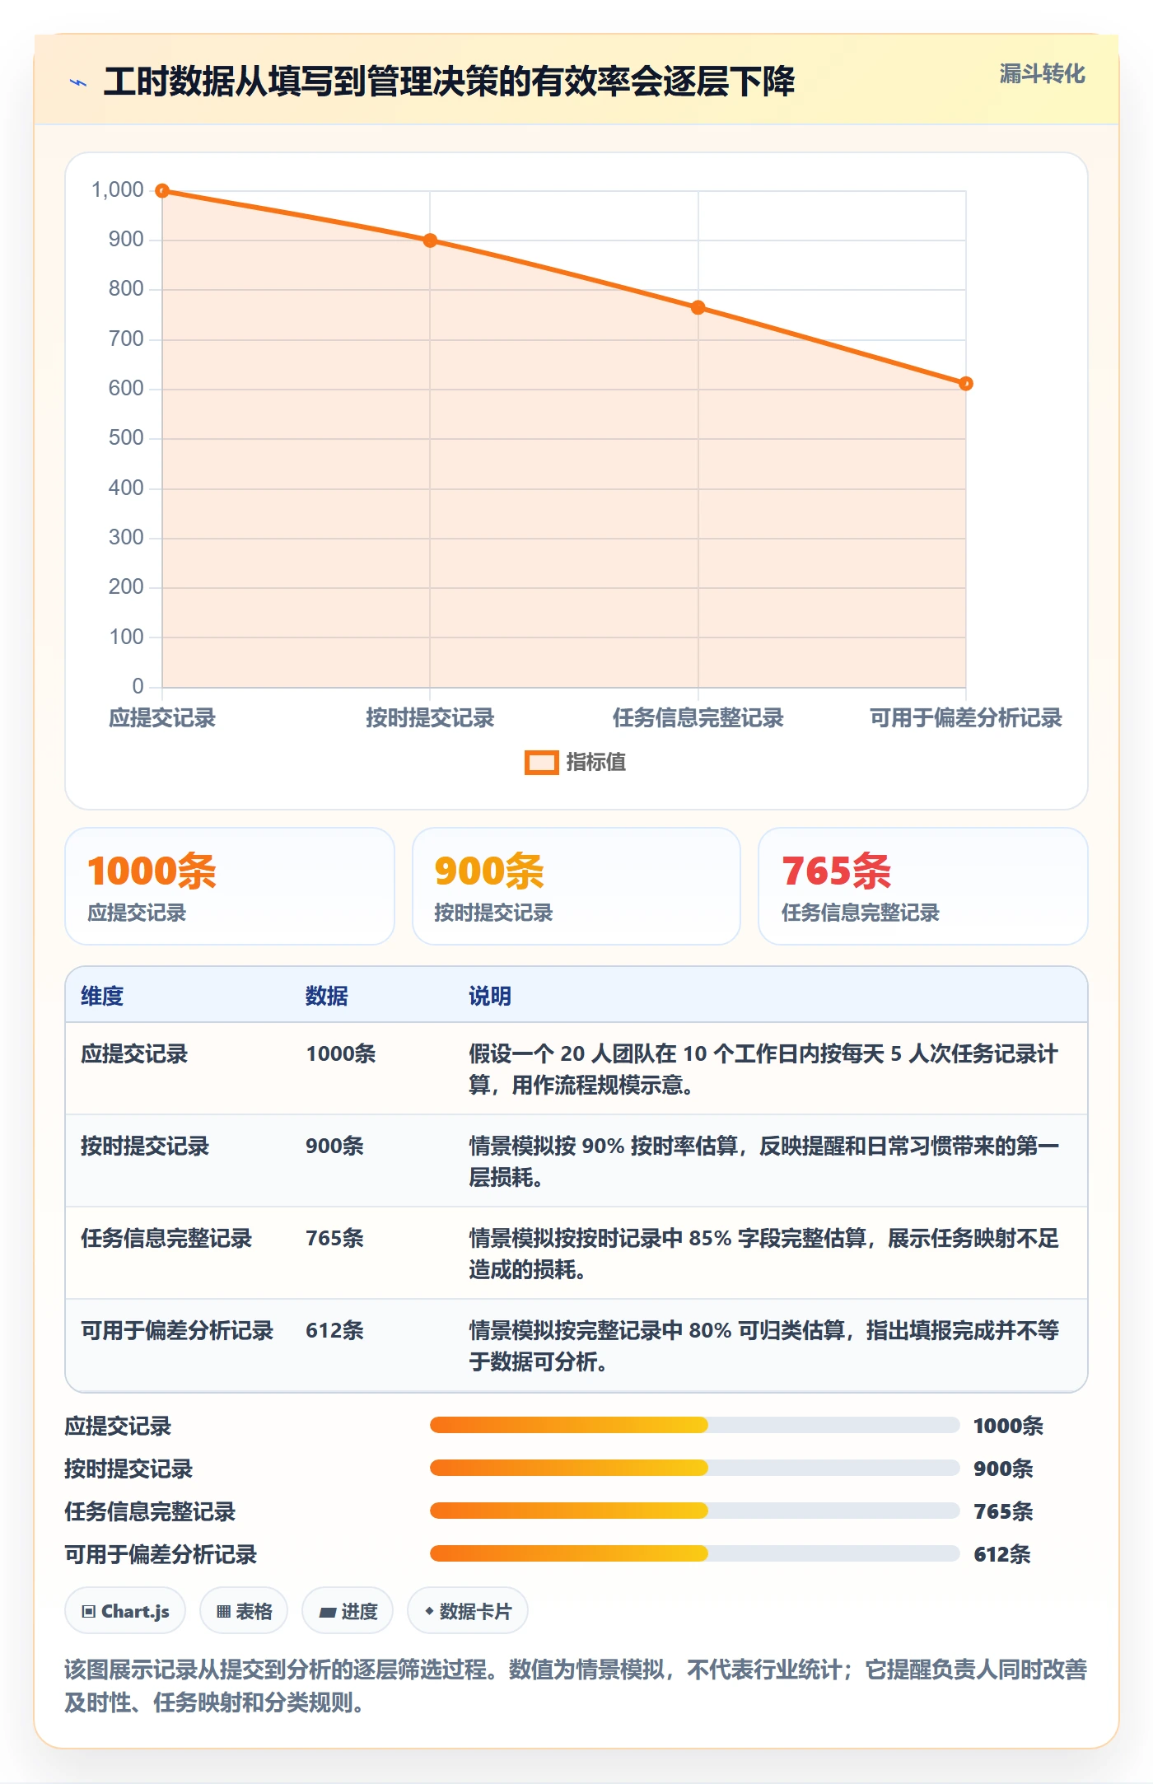Click the y-axis value 1,000
This screenshot has height=1784, width=1153.
(118, 190)
